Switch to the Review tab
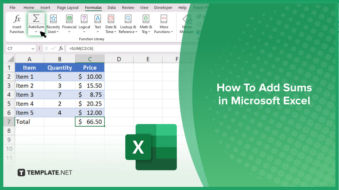The image size is (339, 190). [x=128, y=8]
